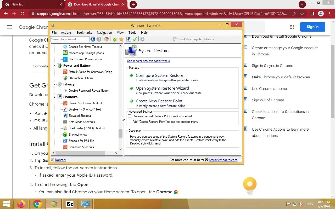Image resolution: width=335 pixels, height=209 pixels.
Task: Click the add bookmark star-plus icon
Action: coord(115,39)
